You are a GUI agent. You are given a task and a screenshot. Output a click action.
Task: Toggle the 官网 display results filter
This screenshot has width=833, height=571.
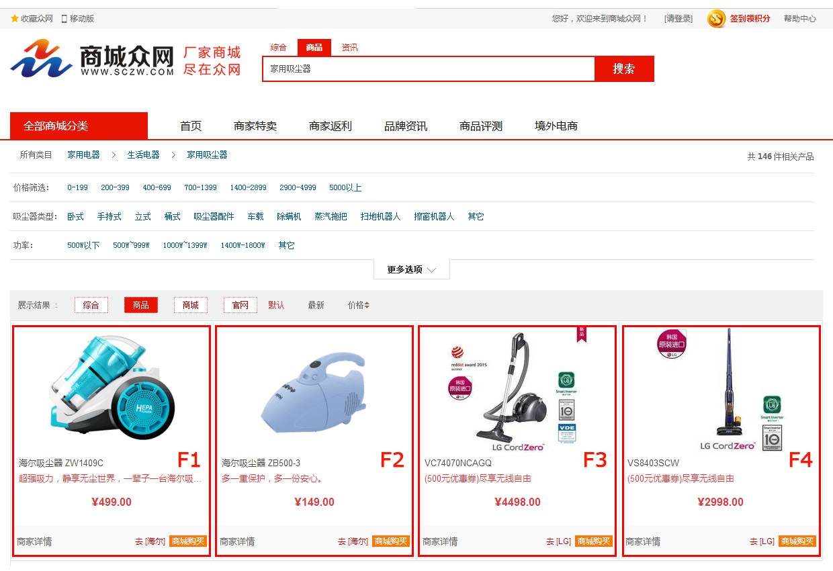click(x=240, y=305)
